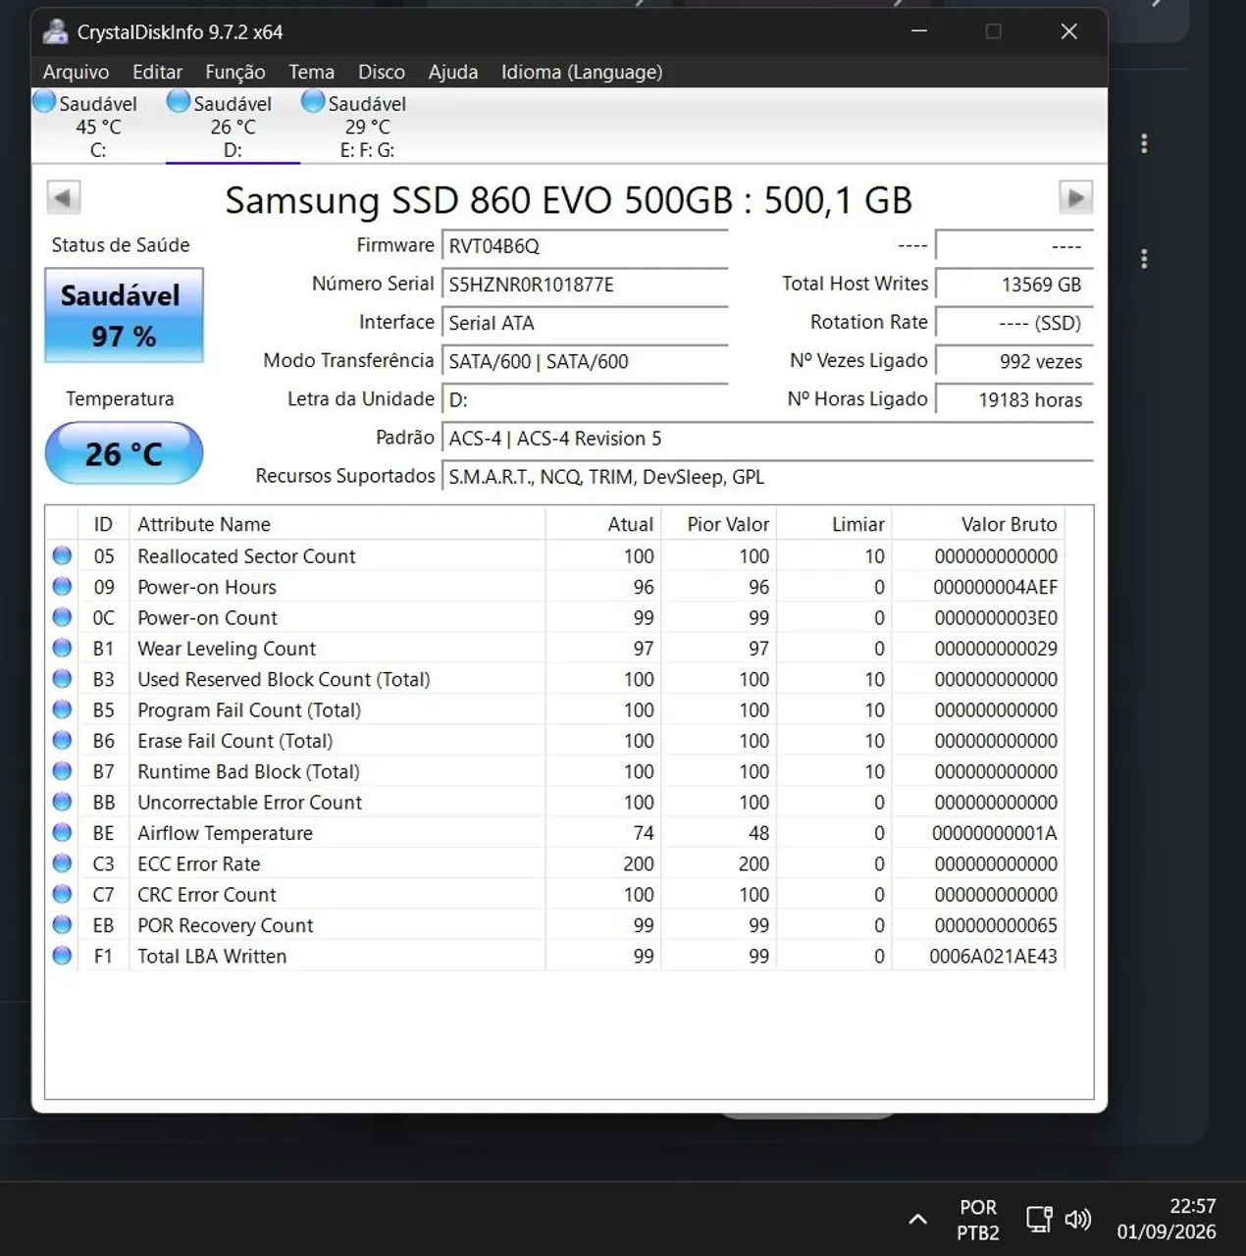This screenshot has width=1246, height=1256.
Task: Click status icon of ECC Error Rate row
Action: click(62, 863)
